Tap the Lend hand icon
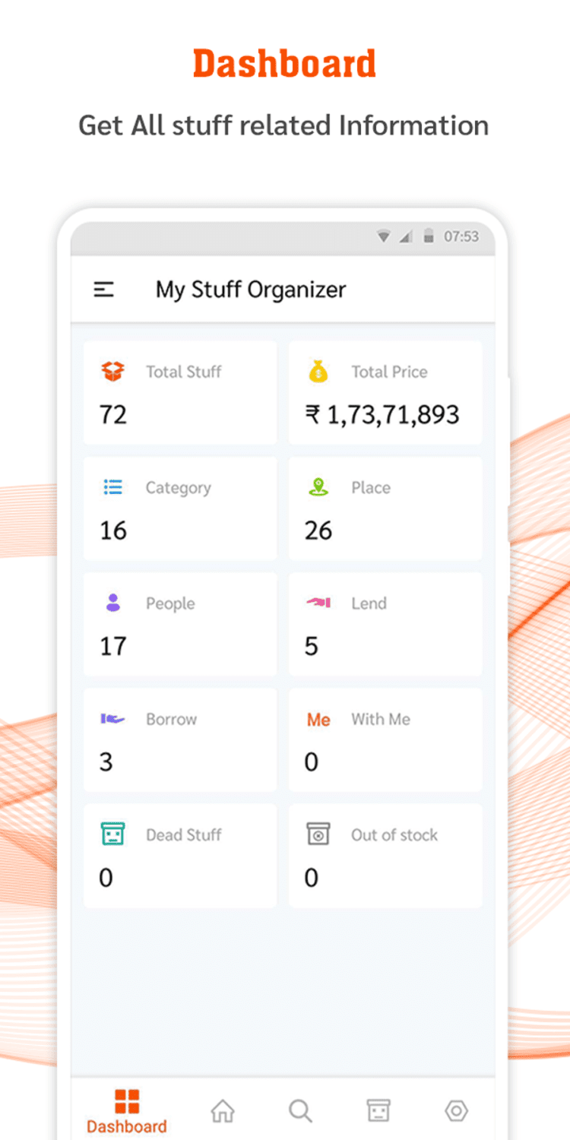 coord(318,603)
